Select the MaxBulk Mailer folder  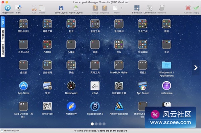coord(119,65)
